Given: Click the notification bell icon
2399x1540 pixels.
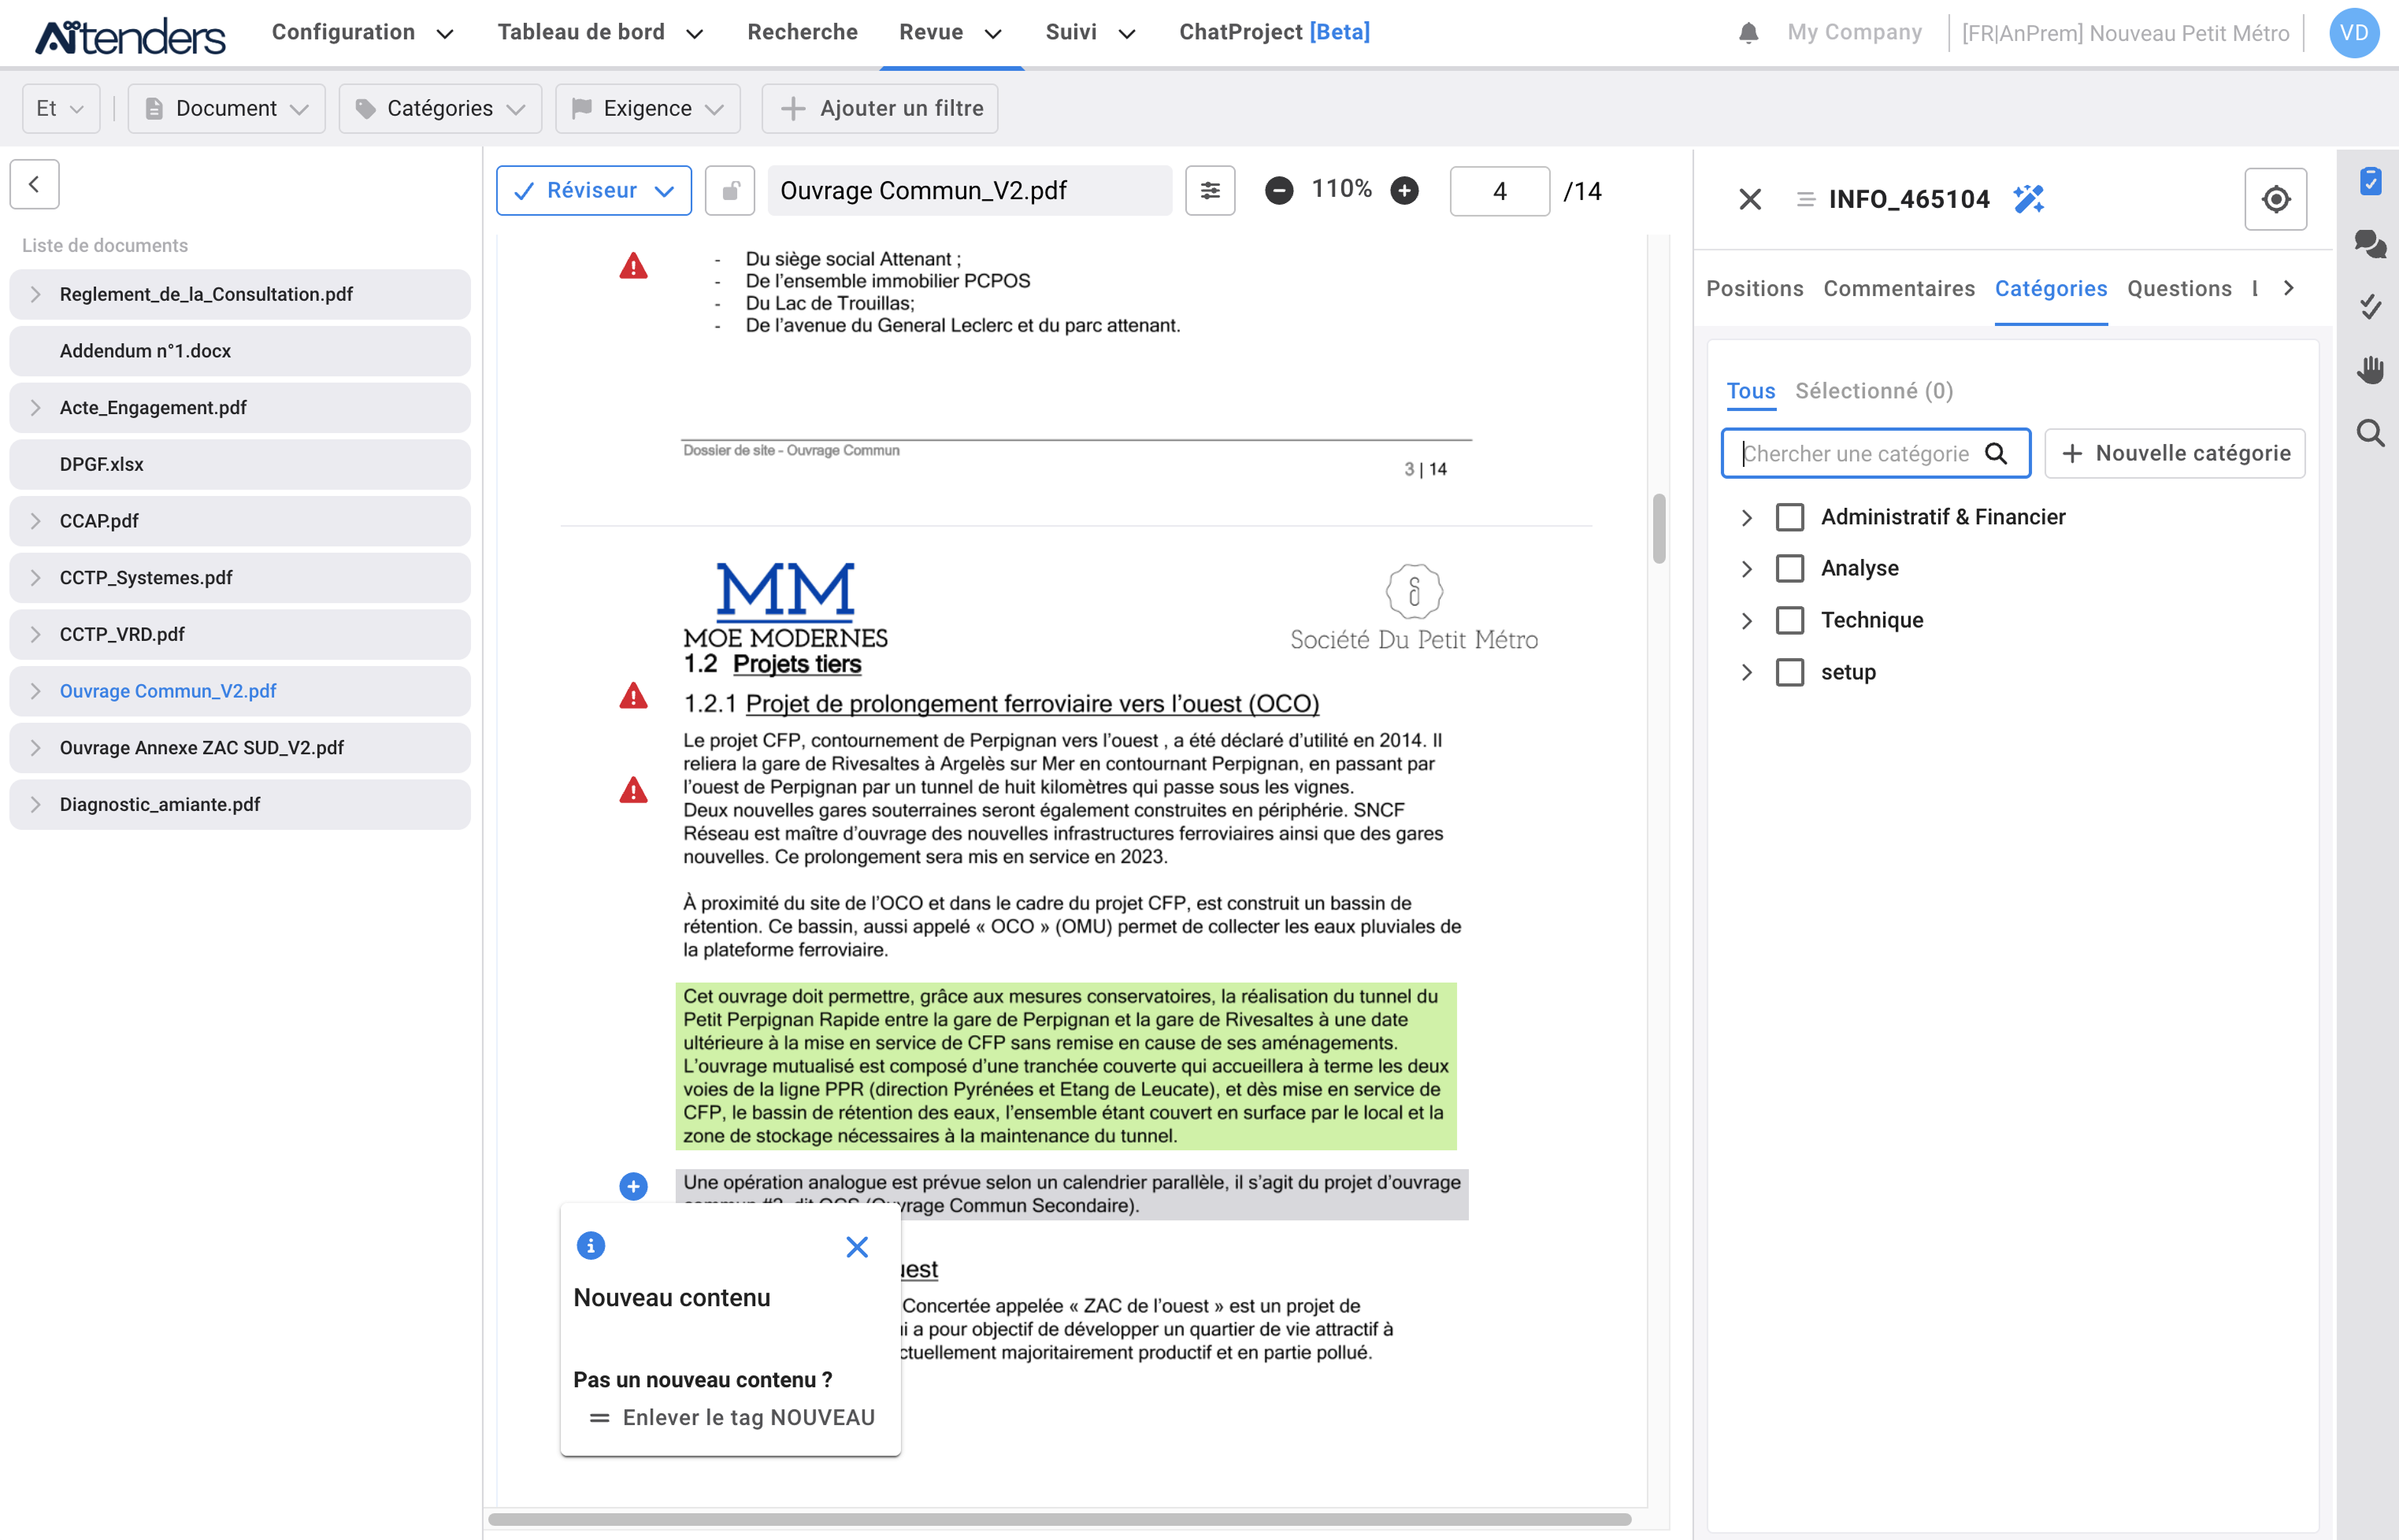Looking at the screenshot, I should coord(1748,33).
